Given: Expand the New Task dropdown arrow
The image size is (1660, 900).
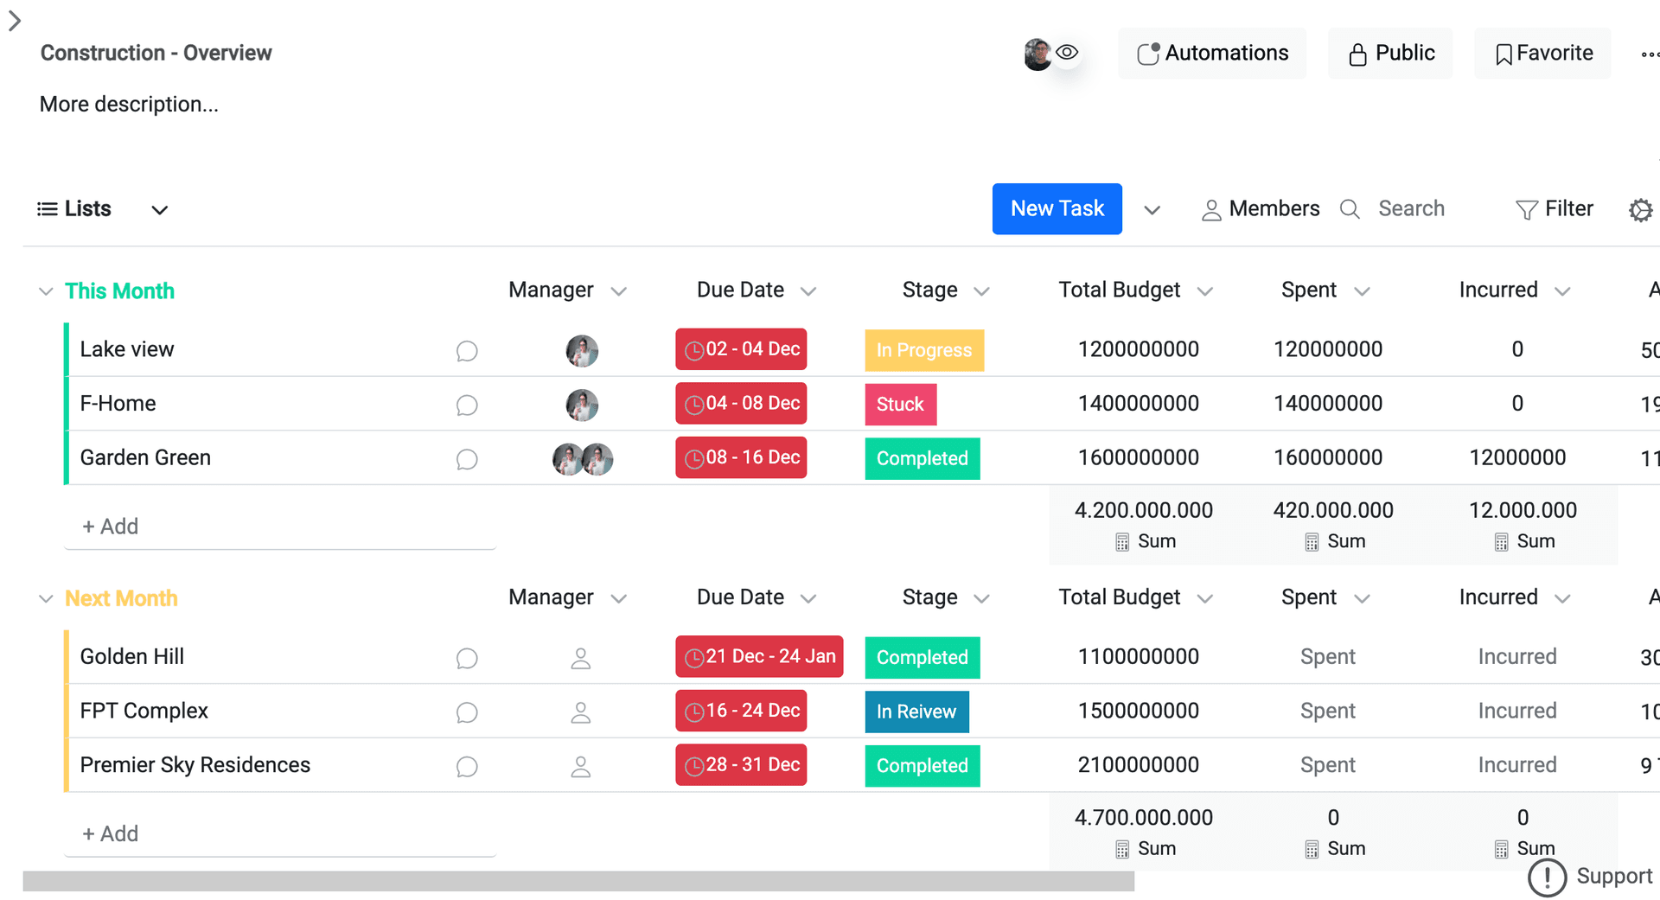Looking at the screenshot, I should [x=1152, y=210].
